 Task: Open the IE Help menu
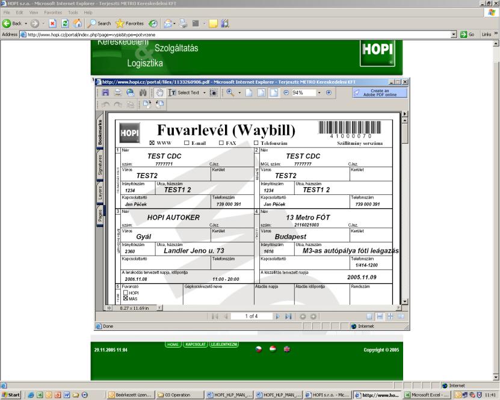[88, 13]
